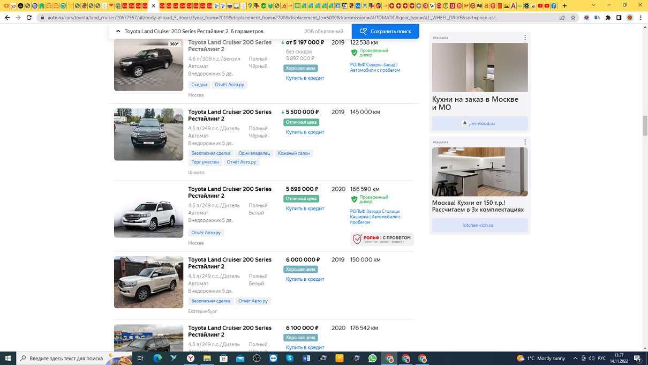The image size is (648, 365).
Task: Open dealer РОЛЬФ Северо-Запад link
Action: 375,68
